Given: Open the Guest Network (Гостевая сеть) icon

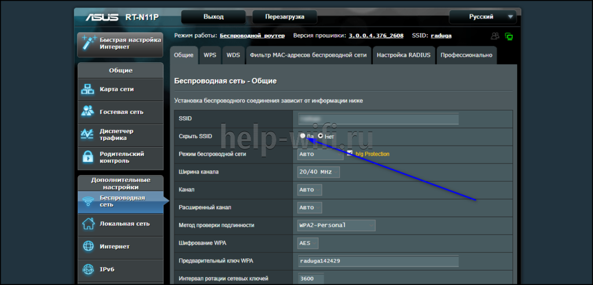Looking at the screenshot, I should point(88,112).
